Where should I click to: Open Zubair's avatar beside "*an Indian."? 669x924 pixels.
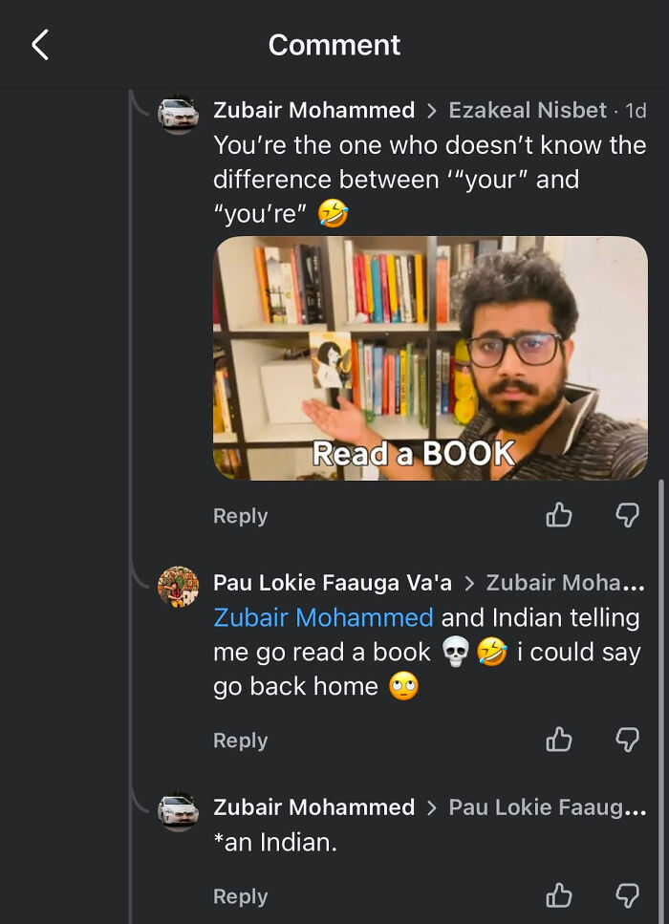pos(178,811)
